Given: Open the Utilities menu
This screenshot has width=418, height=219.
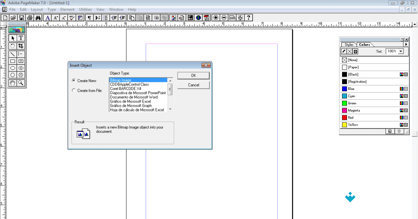Looking at the screenshot, I should (85, 9).
